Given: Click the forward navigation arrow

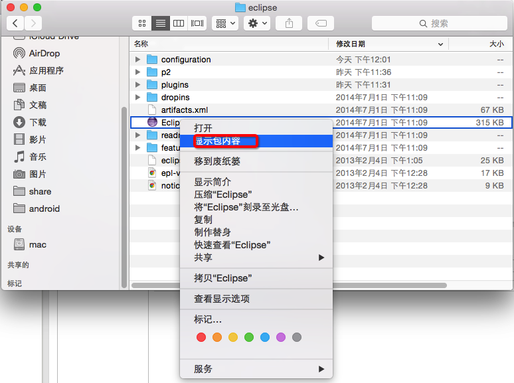Looking at the screenshot, I should click(33, 23).
